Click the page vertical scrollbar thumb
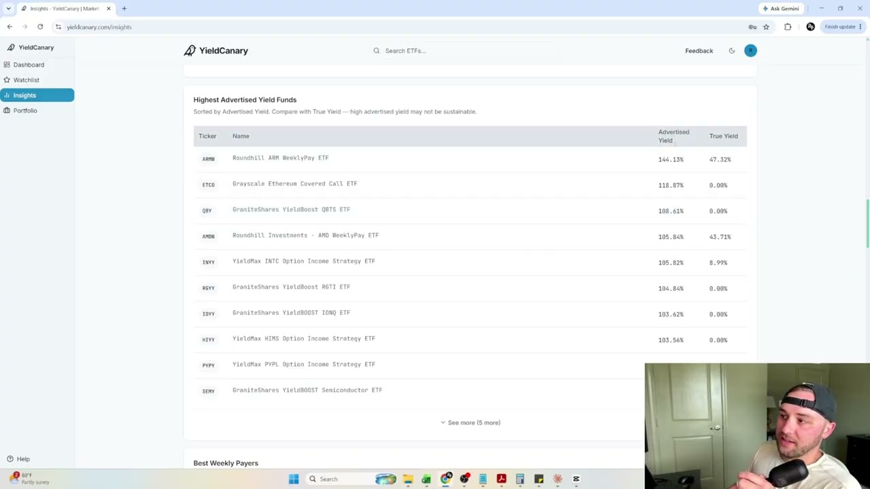Image resolution: width=870 pixels, height=489 pixels. click(867, 223)
